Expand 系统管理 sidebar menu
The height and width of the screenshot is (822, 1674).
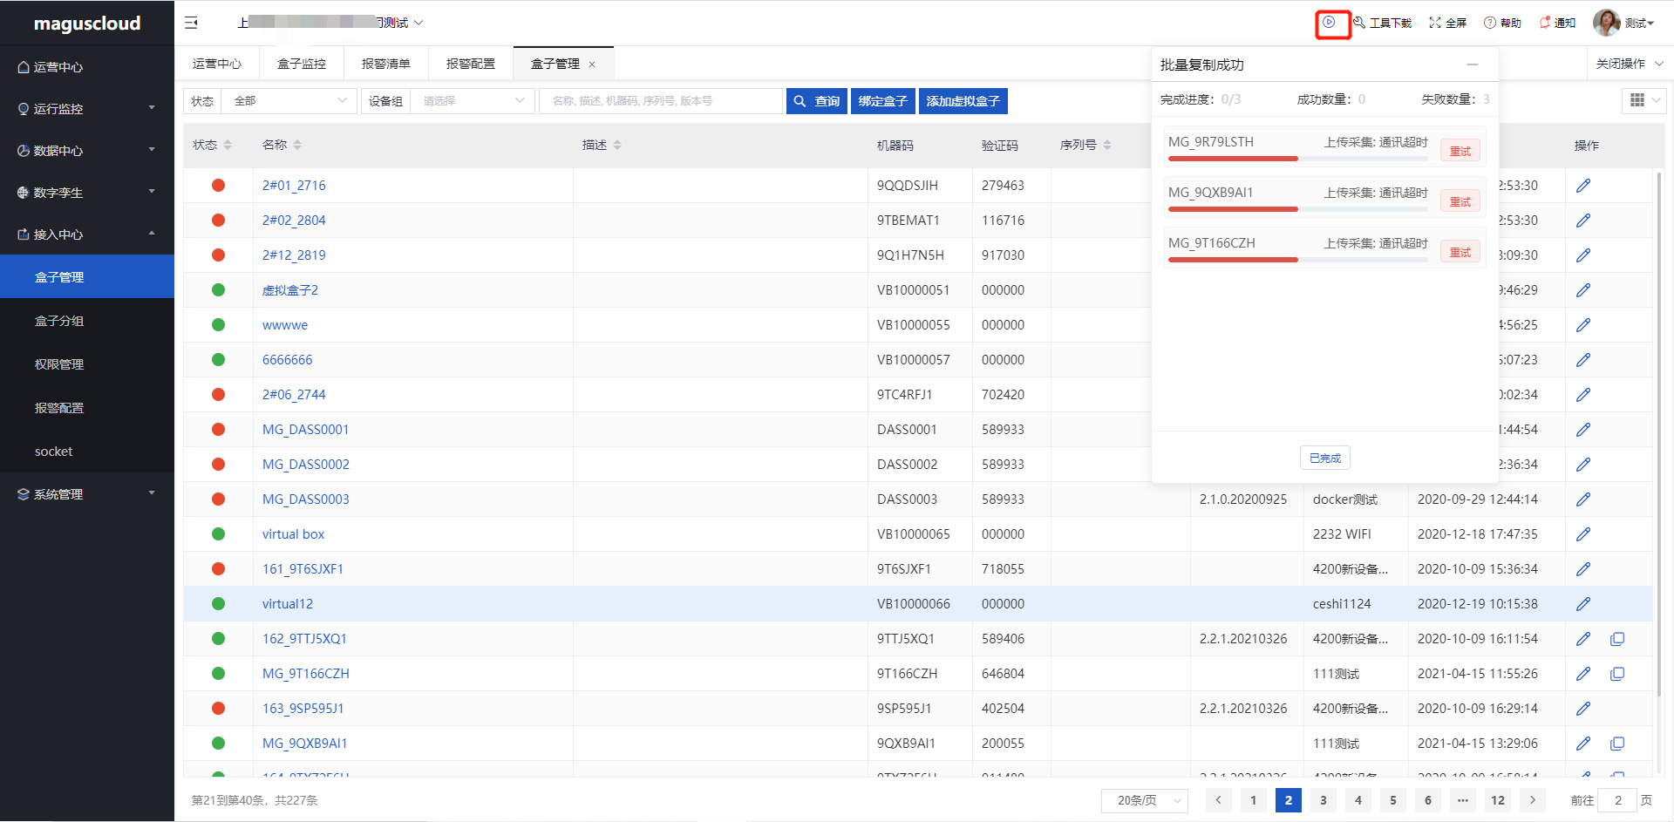87,494
